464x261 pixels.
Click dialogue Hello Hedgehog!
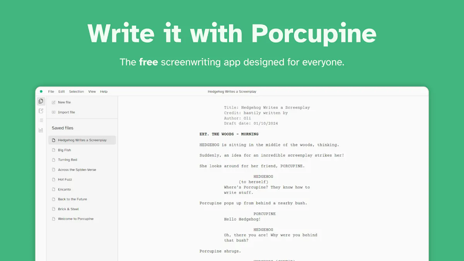coord(242,219)
